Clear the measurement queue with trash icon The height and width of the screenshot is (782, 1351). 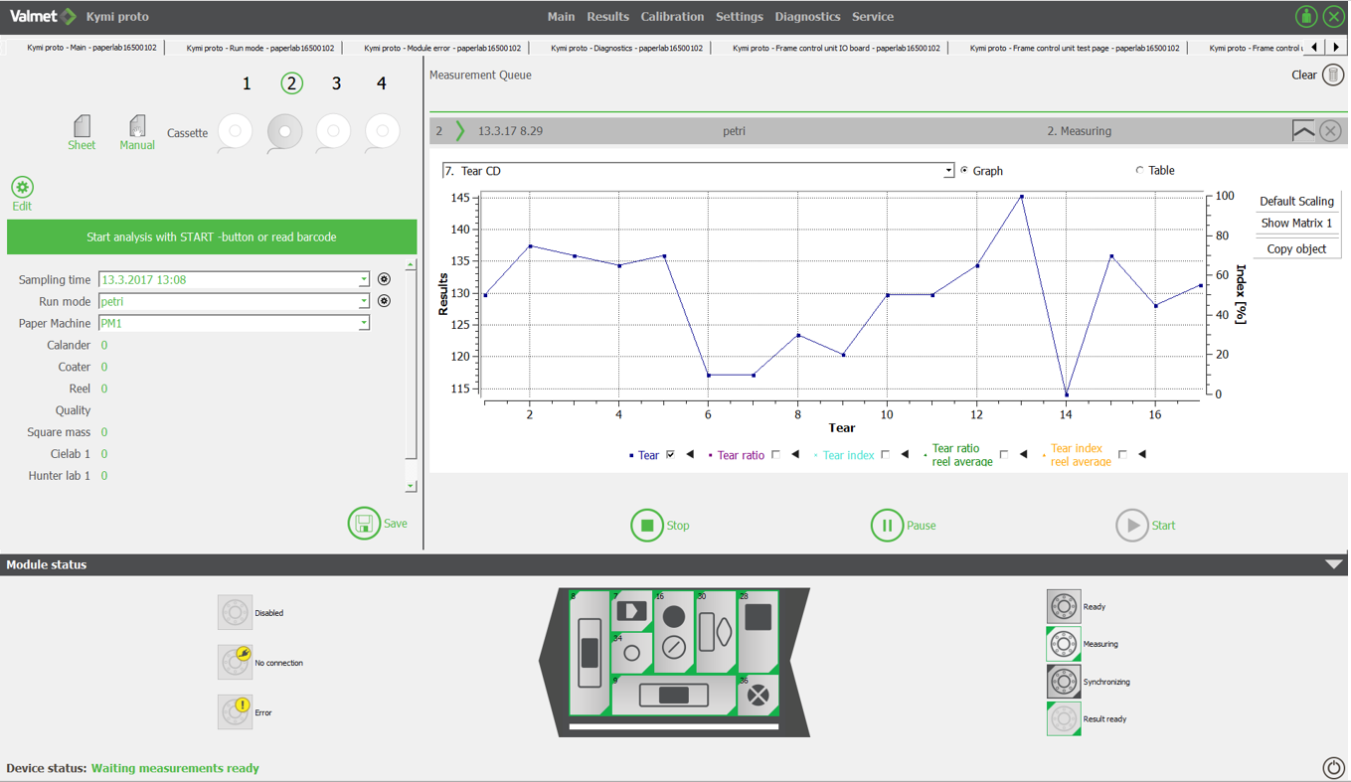pyautogui.click(x=1333, y=76)
